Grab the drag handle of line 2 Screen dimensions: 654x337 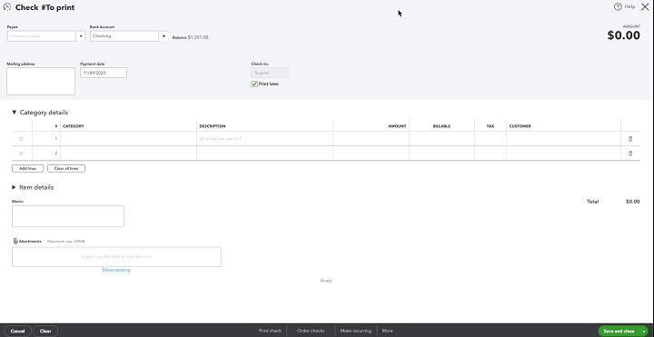click(x=21, y=154)
